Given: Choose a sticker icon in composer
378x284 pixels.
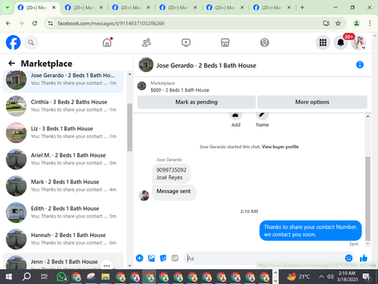Looking at the screenshot, I should 163,258.
